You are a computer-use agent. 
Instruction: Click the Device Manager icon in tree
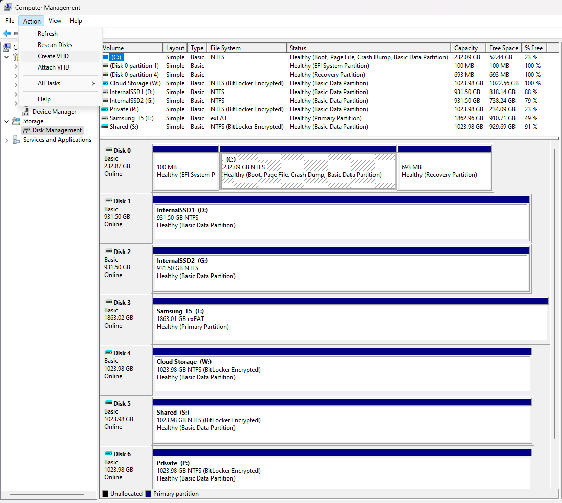(26, 112)
